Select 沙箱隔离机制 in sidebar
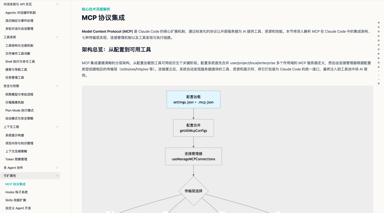This screenshot has width=384, height=213. tap(15, 102)
